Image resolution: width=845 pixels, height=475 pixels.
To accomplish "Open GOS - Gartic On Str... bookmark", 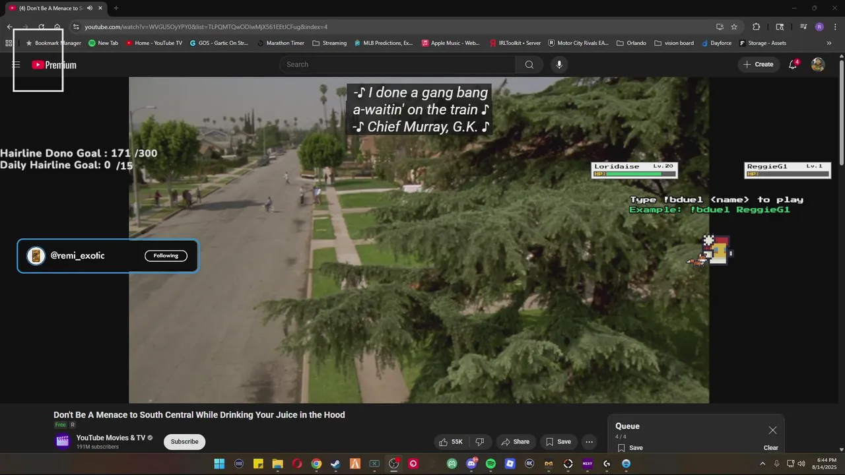I will pos(219,43).
